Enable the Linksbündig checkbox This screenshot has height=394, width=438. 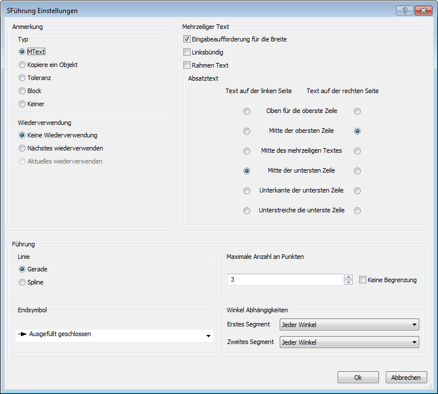pyautogui.click(x=187, y=52)
